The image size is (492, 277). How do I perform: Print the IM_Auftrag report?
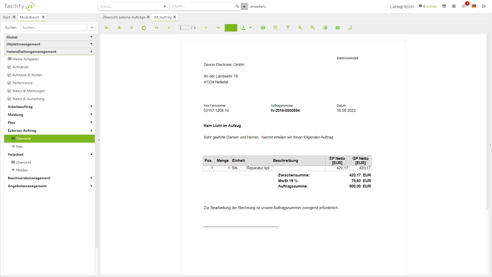click(x=263, y=28)
